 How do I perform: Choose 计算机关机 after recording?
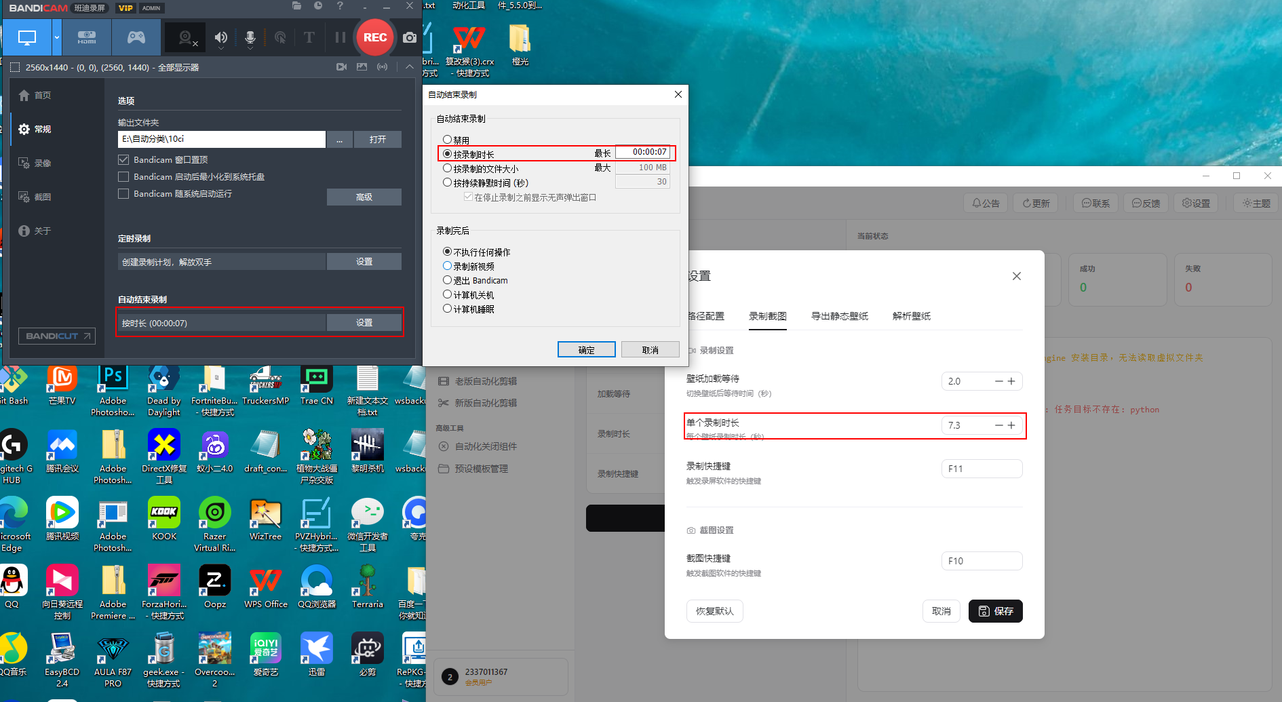point(448,294)
